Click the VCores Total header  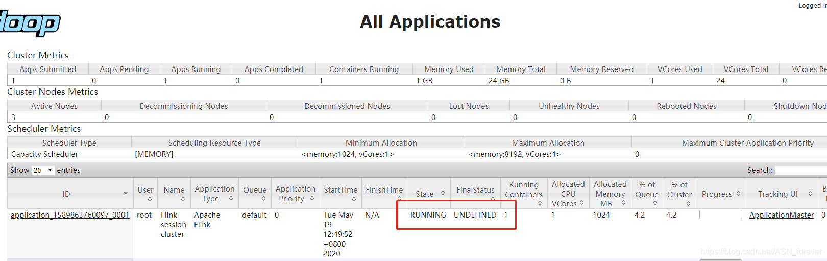[x=746, y=69]
